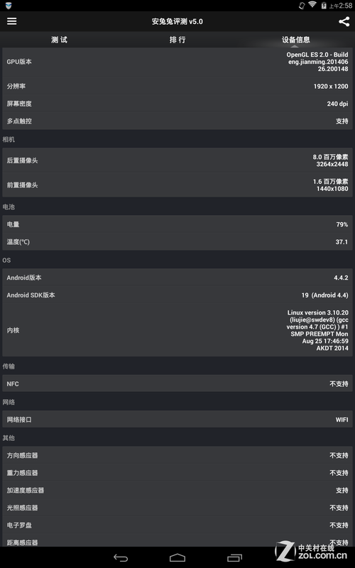Tap the Android版本 4.4.2 row
355x568 pixels.
pyautogui.click(x=177, y=278)
